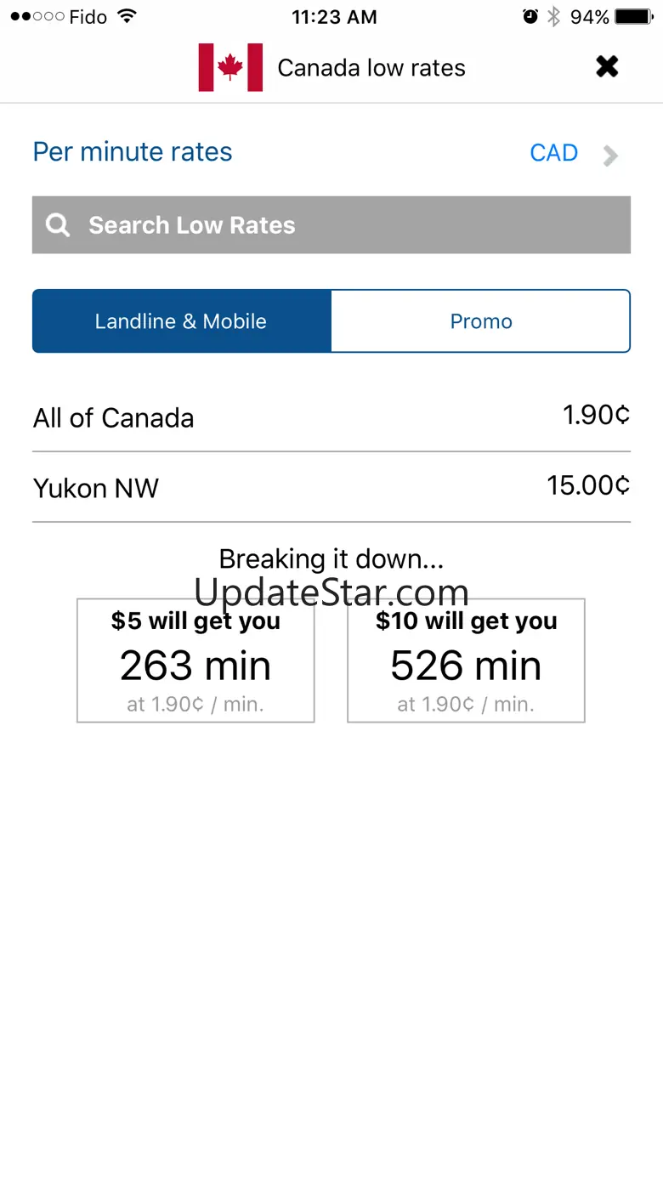Tap the search magnifier icon
This screenshot has width=663, height=1179.
tap(58, 225)
